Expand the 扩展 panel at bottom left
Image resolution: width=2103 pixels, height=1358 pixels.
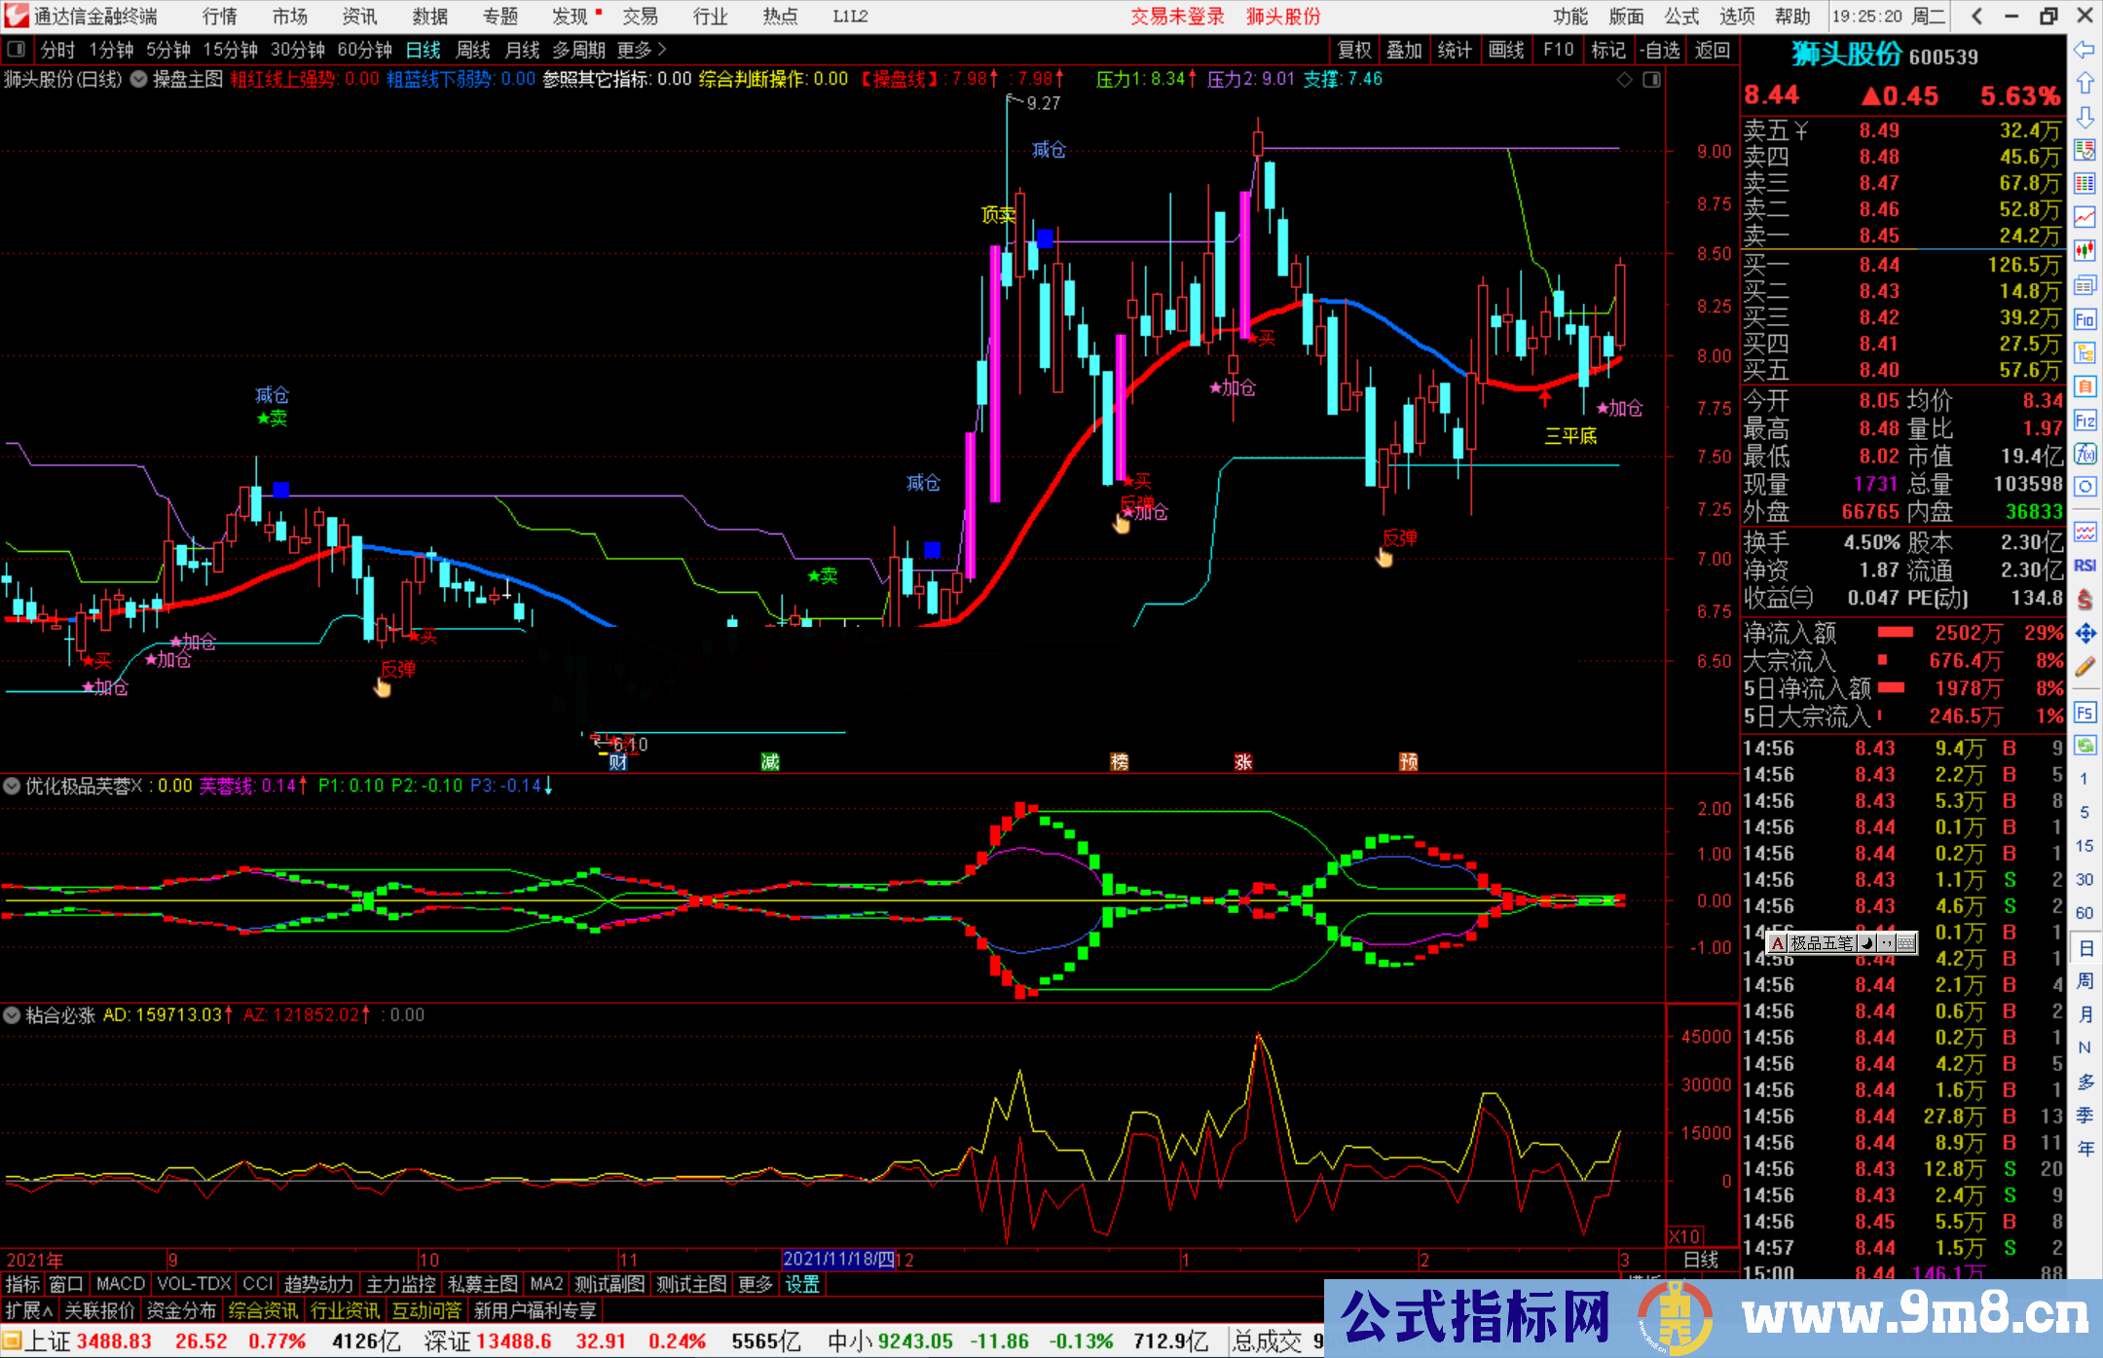tap(28, 1310)
